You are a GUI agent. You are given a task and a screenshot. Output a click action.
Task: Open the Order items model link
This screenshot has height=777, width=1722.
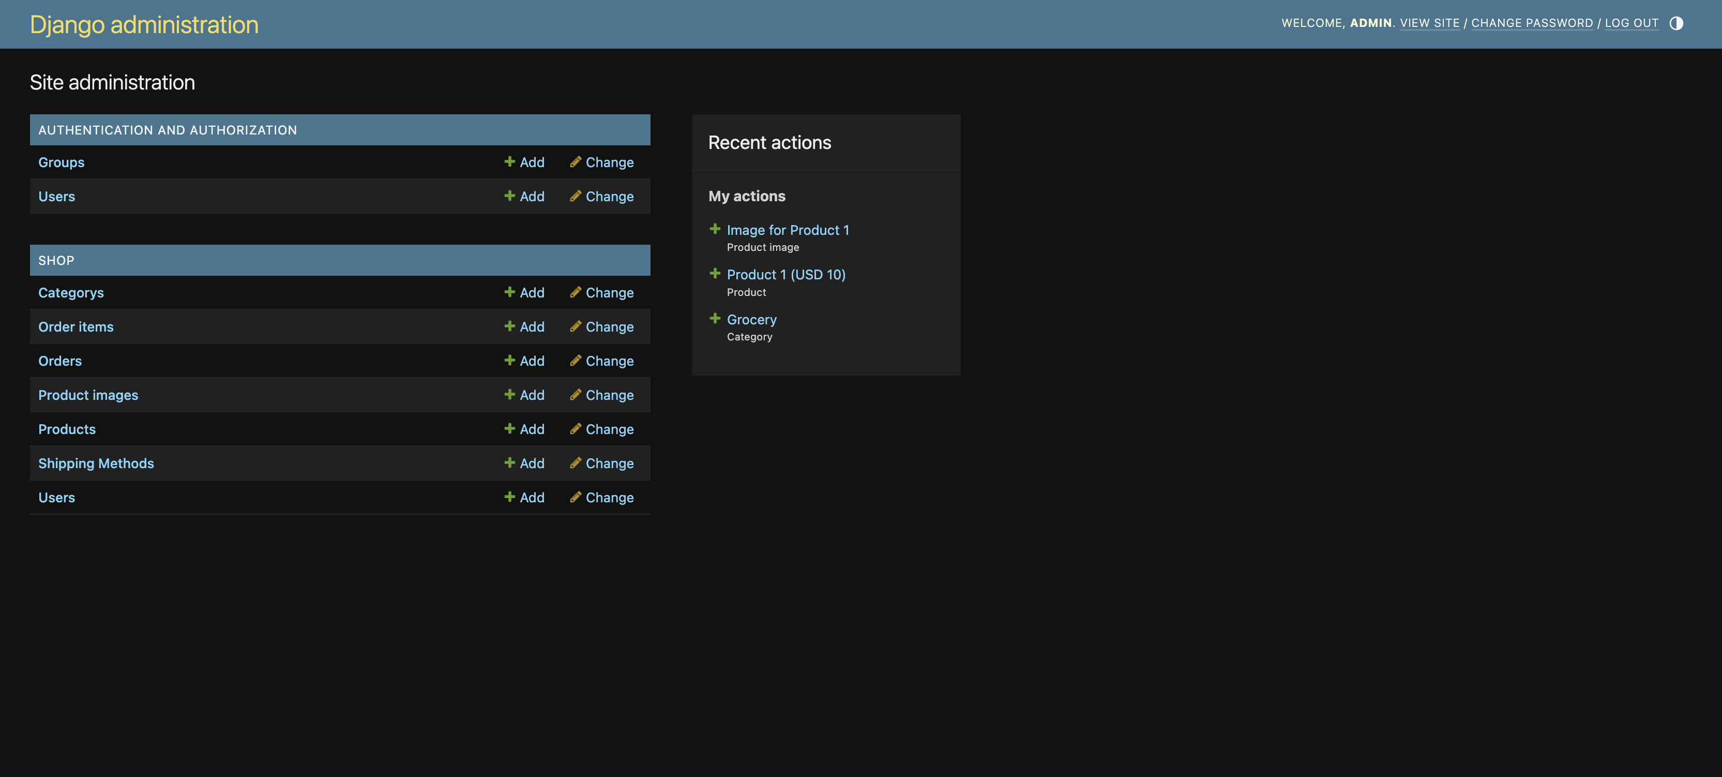coord(75,327)
